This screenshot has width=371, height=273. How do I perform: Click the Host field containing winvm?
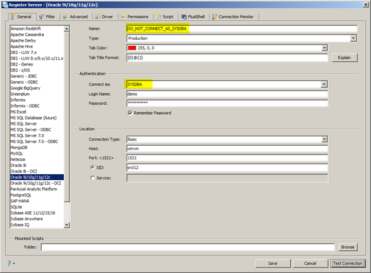(227, 149)
